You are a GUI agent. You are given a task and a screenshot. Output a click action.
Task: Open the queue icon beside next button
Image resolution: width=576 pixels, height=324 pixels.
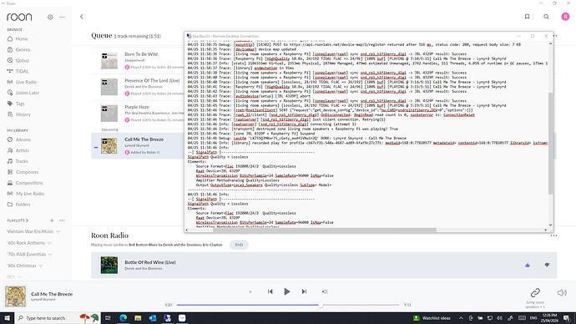click(x=325, y=291)
